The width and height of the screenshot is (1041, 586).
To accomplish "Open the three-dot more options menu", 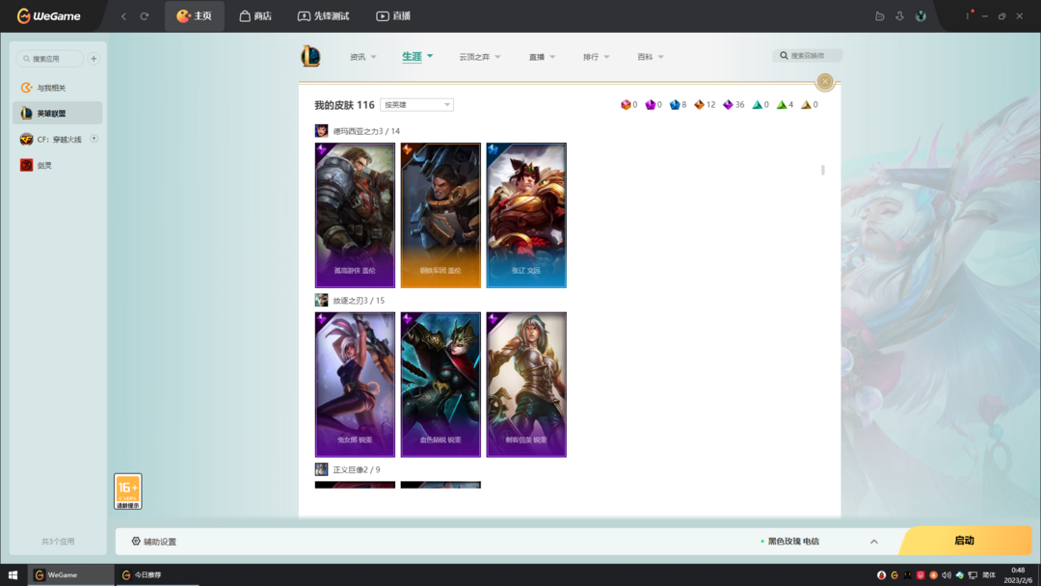I will pyautogui.click(x=968, y=16).
